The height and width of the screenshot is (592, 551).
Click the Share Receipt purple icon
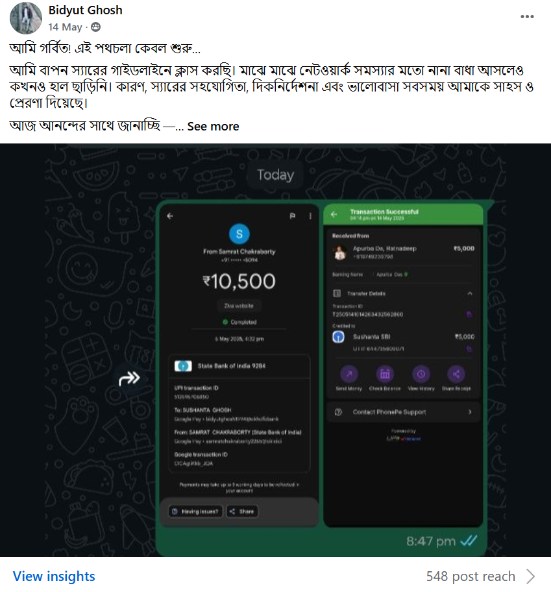click(x=456, y=374)
